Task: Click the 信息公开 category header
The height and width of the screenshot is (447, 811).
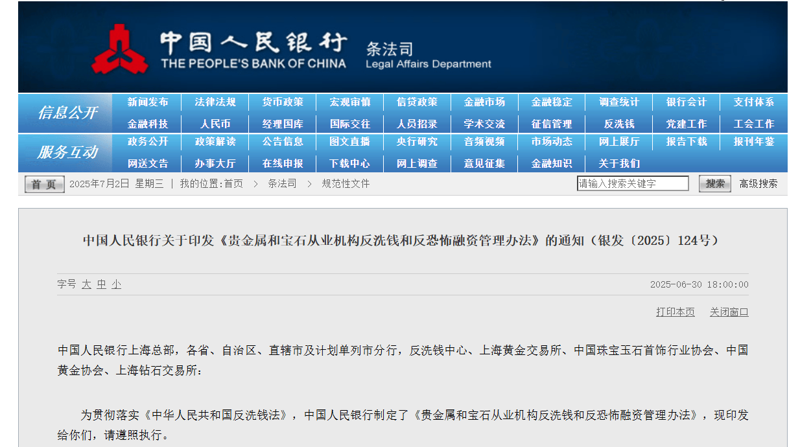Action: tap(67, 113)
